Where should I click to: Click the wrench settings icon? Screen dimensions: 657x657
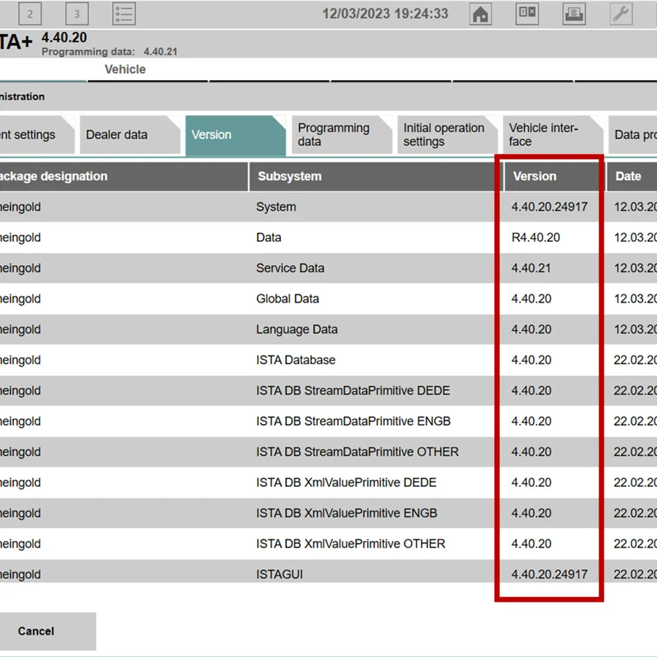tap(620, 12)
